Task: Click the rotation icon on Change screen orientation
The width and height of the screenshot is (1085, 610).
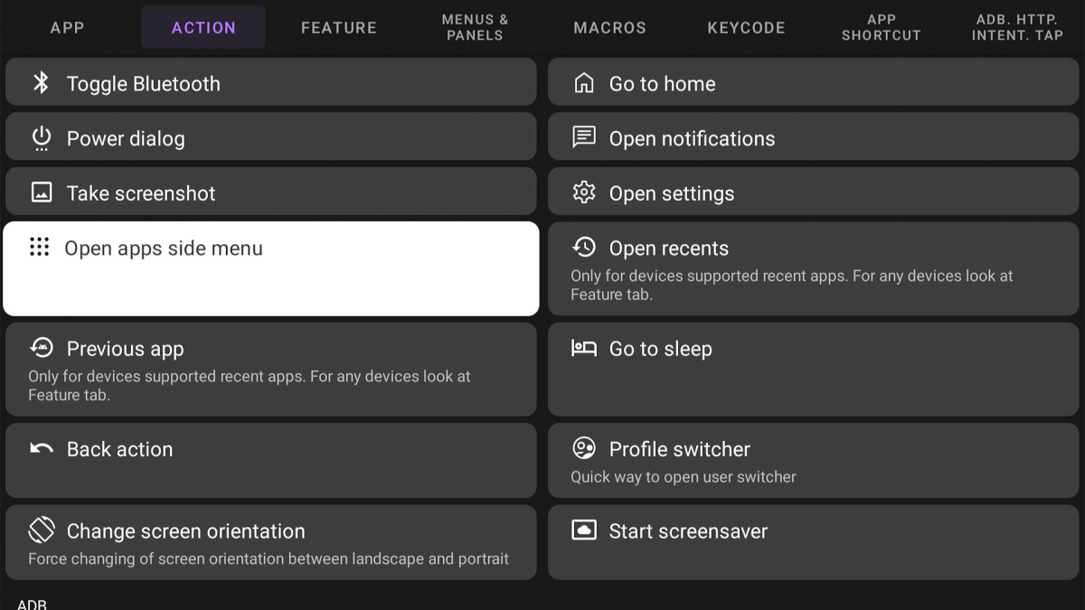Action: (x=42, y=530)
